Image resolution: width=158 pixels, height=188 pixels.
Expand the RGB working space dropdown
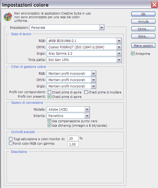[84, 41]
